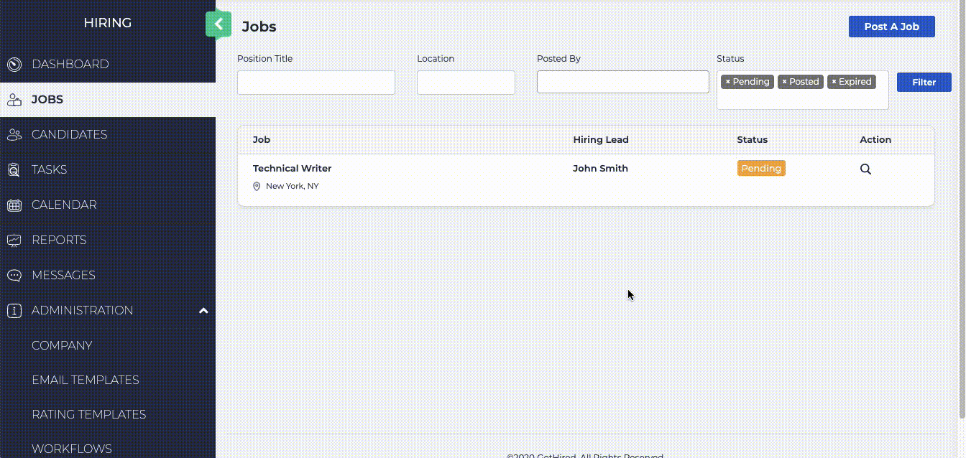This screenshot has width=966, height=458.
Task: Go to Rating Templates menu item
Action: point(88,414)
